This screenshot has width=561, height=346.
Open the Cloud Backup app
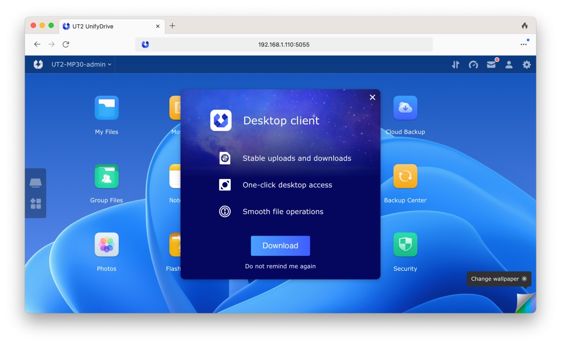click(x=405, y=108)
